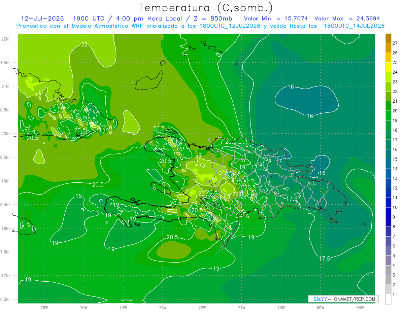The width and height of the screenshot is (404, 312).
Task: Select "Pronóstico con el Modelo Atmósferico WRF" text
Action: 80,26
